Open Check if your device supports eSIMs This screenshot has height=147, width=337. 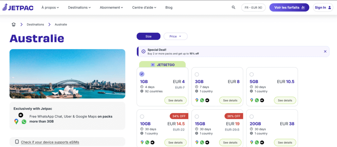click(50, 142)
